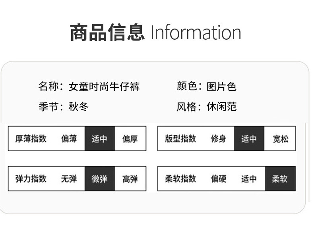The image size is (314, 231).
Task: Click the 柔软指数 label
Action: [180, 179]
